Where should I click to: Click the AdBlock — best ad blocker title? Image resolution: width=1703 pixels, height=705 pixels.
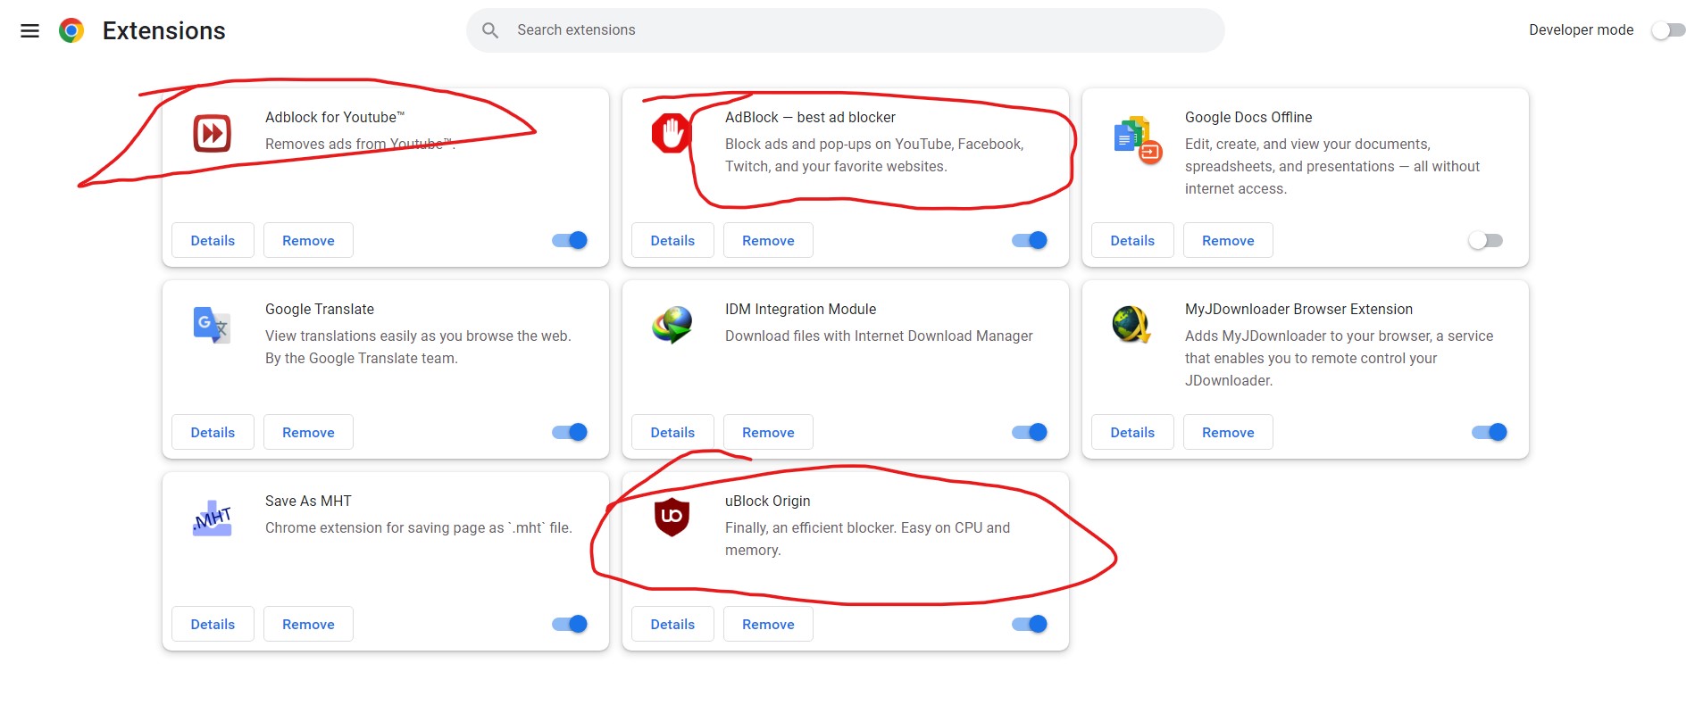pos(810,117)
